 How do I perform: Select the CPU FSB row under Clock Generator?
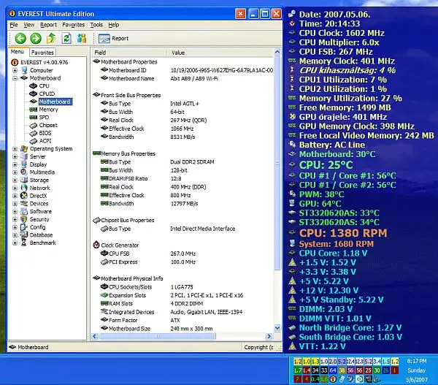182,254
